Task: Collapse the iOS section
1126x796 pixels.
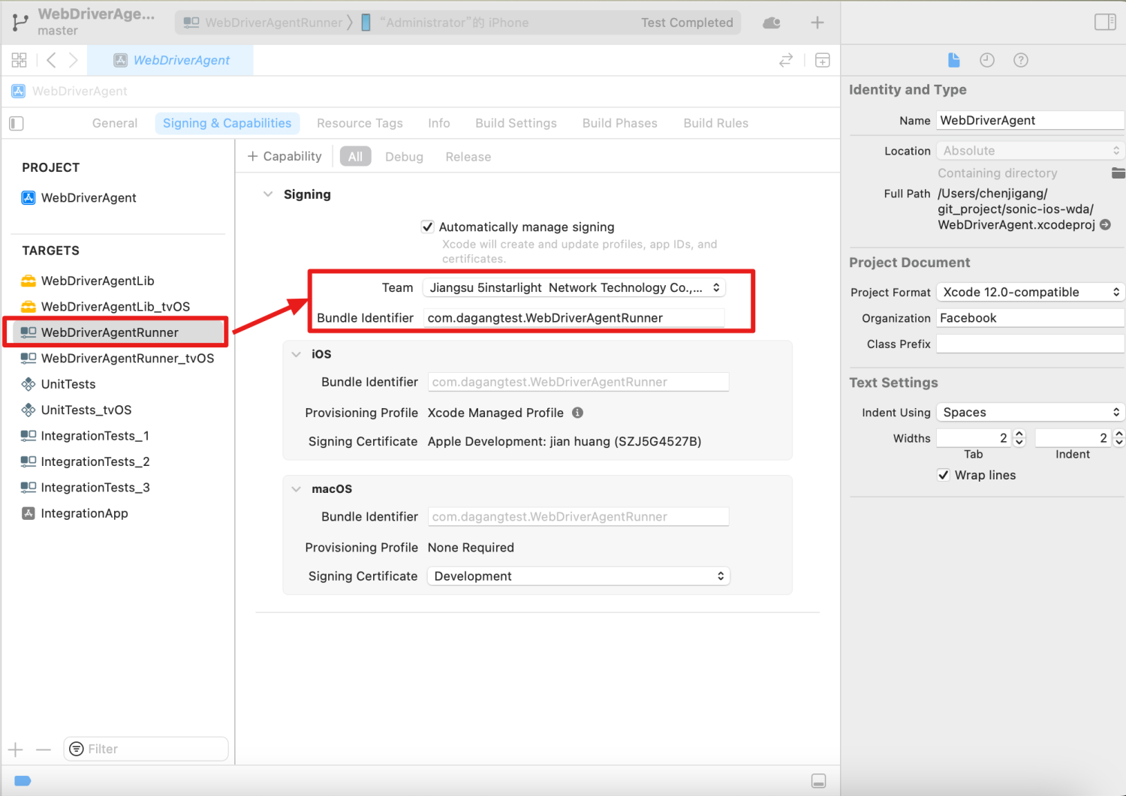Action: click(297, 354)
